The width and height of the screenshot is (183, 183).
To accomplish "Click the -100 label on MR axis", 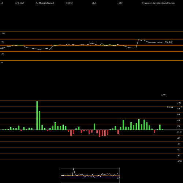I will tap(179, 161).
